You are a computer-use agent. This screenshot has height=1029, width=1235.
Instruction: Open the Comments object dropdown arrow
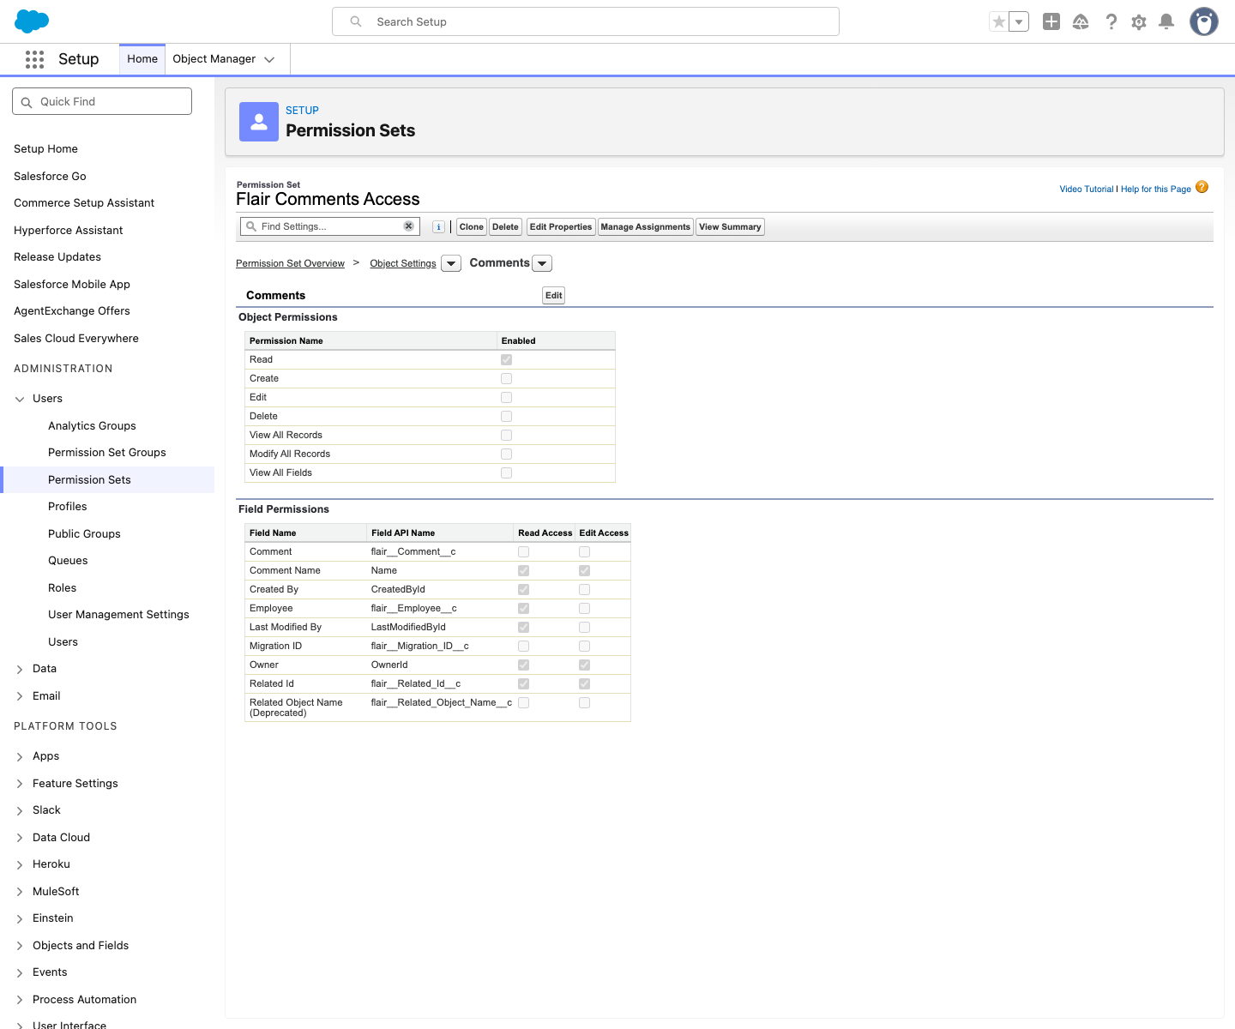(x=542, y=263)
